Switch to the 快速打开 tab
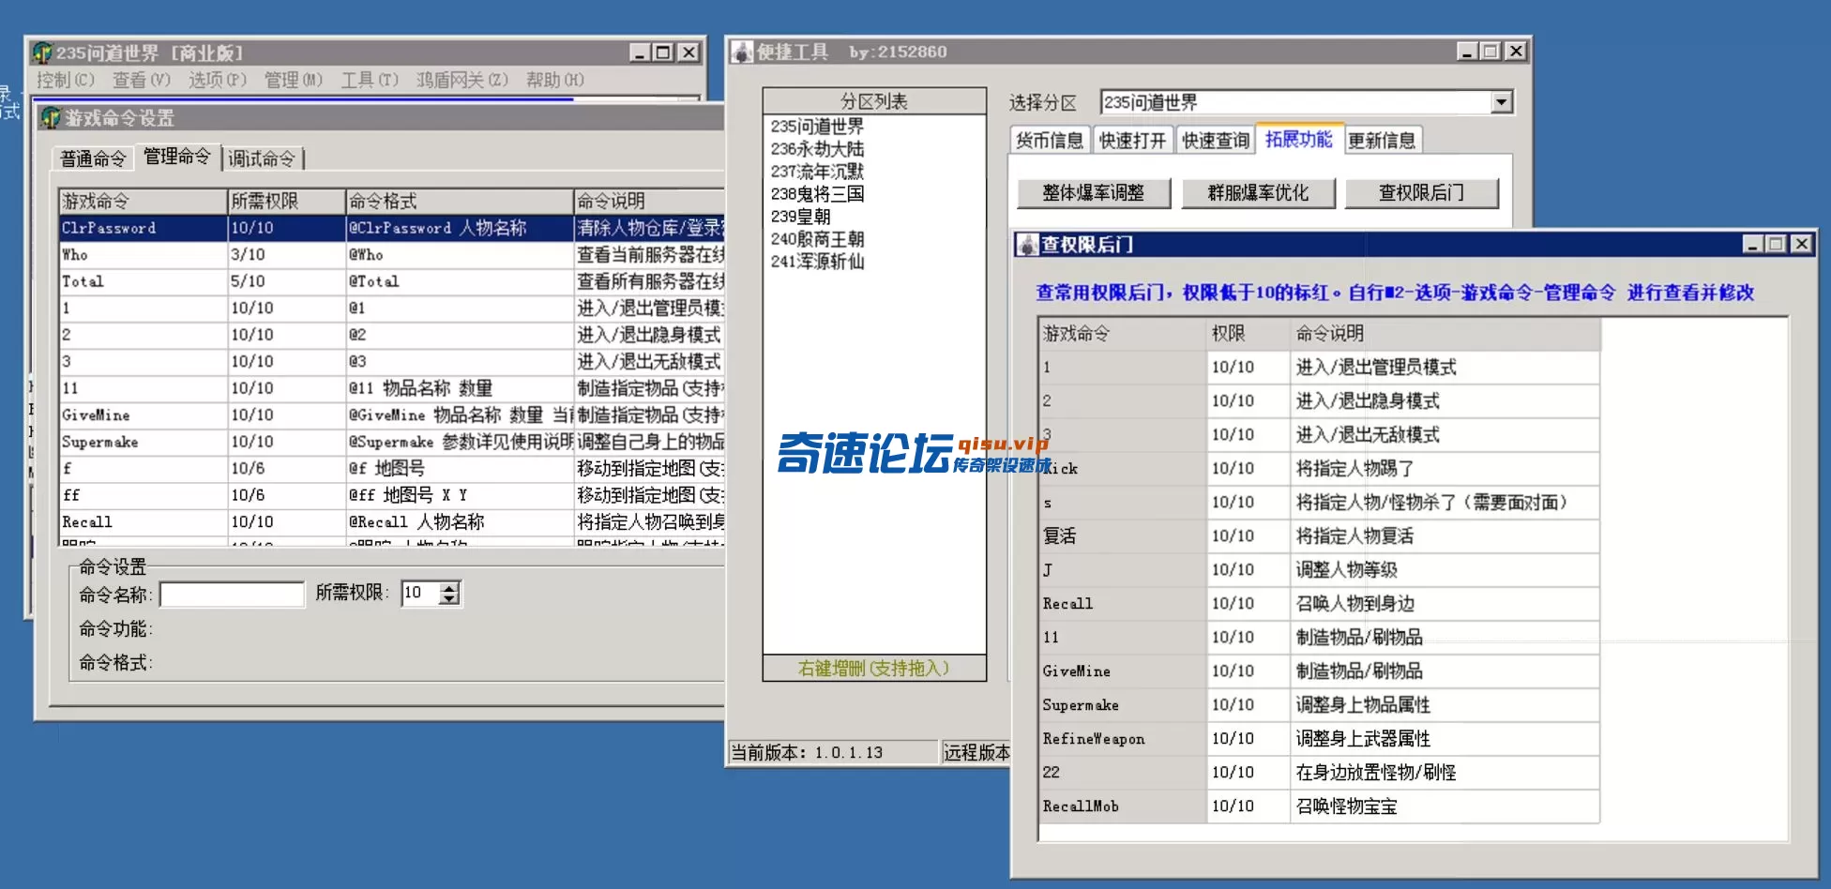The image size is (1831, 889). (1132, 141)
